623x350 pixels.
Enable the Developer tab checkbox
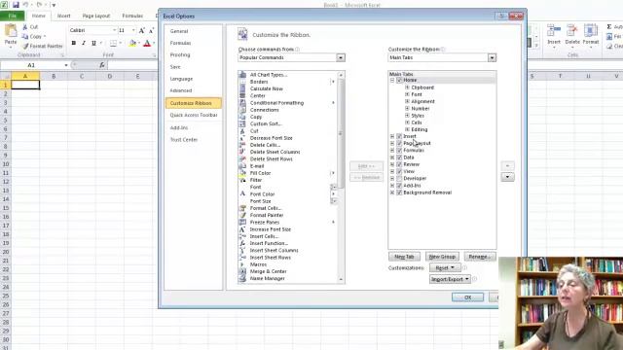(399, 179)
